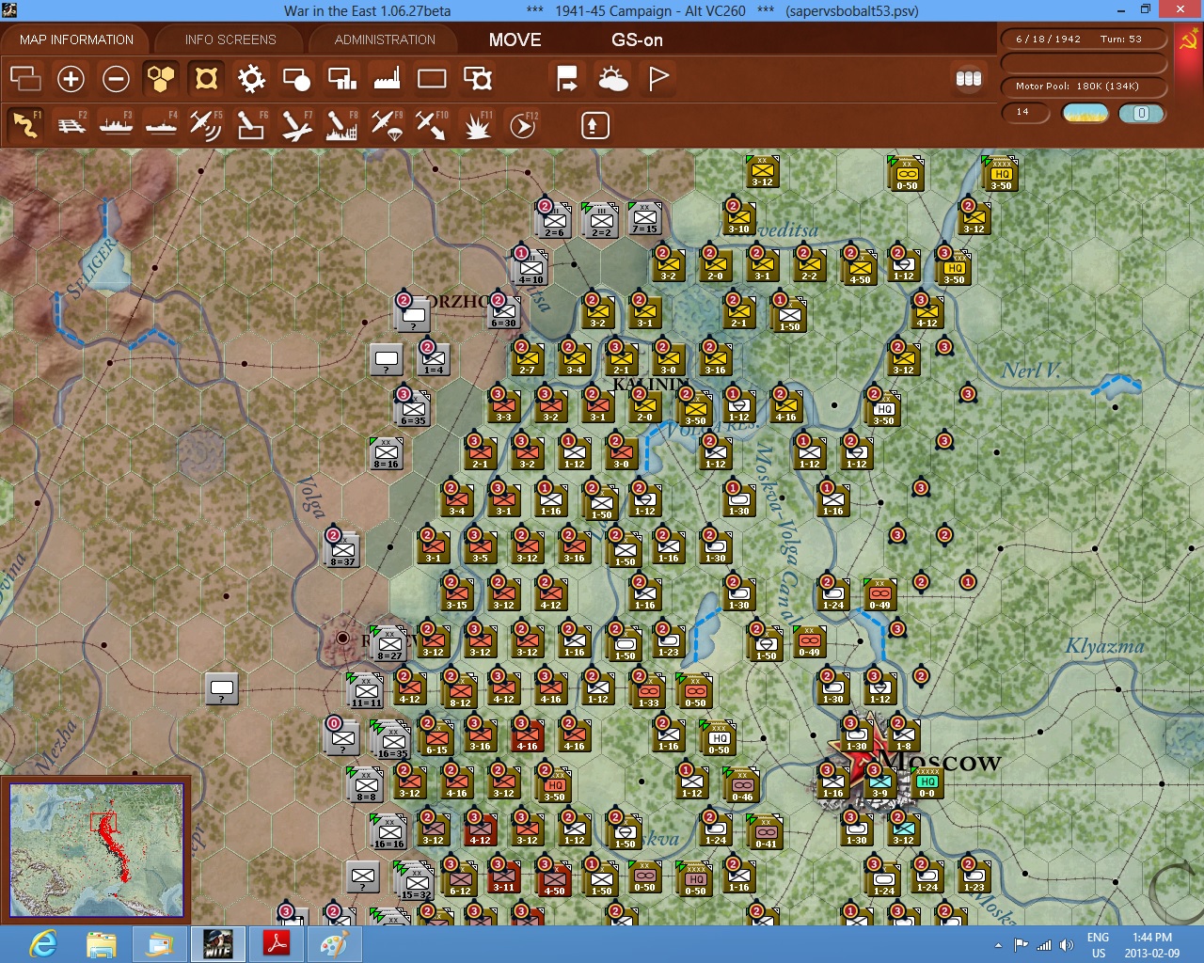Screen dimensions: 1204x963
Task: Click the WITE game taskbar icon
Action: (218, 944)
